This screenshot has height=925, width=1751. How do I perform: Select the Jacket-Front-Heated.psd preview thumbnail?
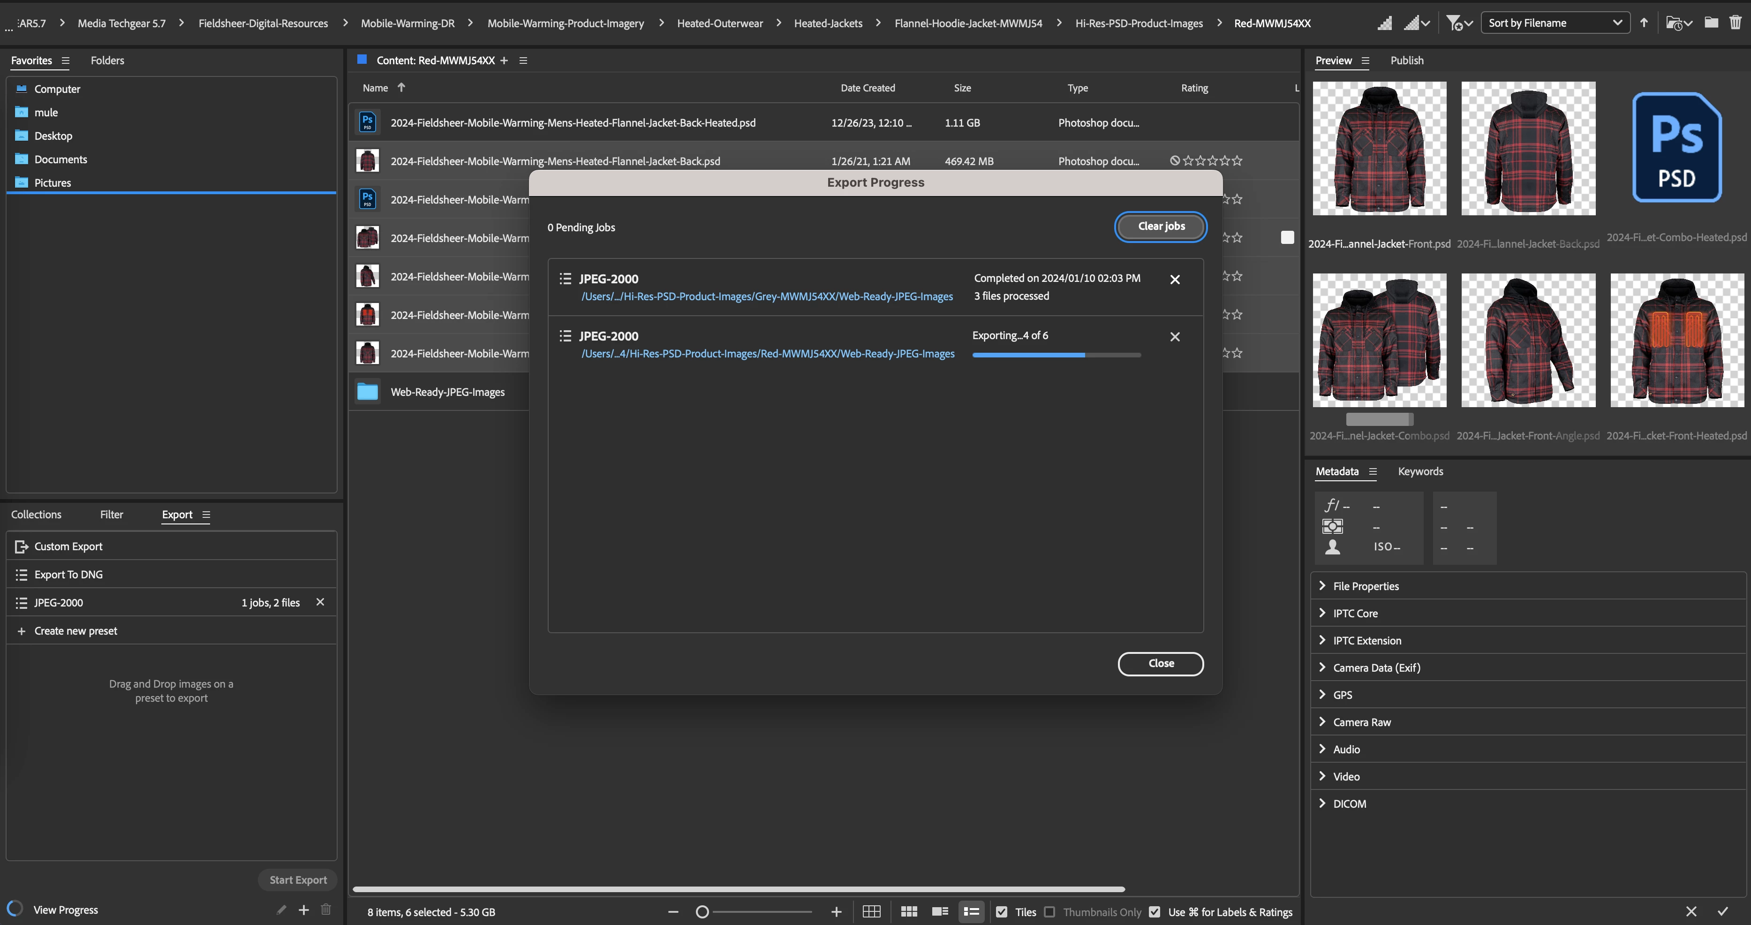tap(1676, 340)
